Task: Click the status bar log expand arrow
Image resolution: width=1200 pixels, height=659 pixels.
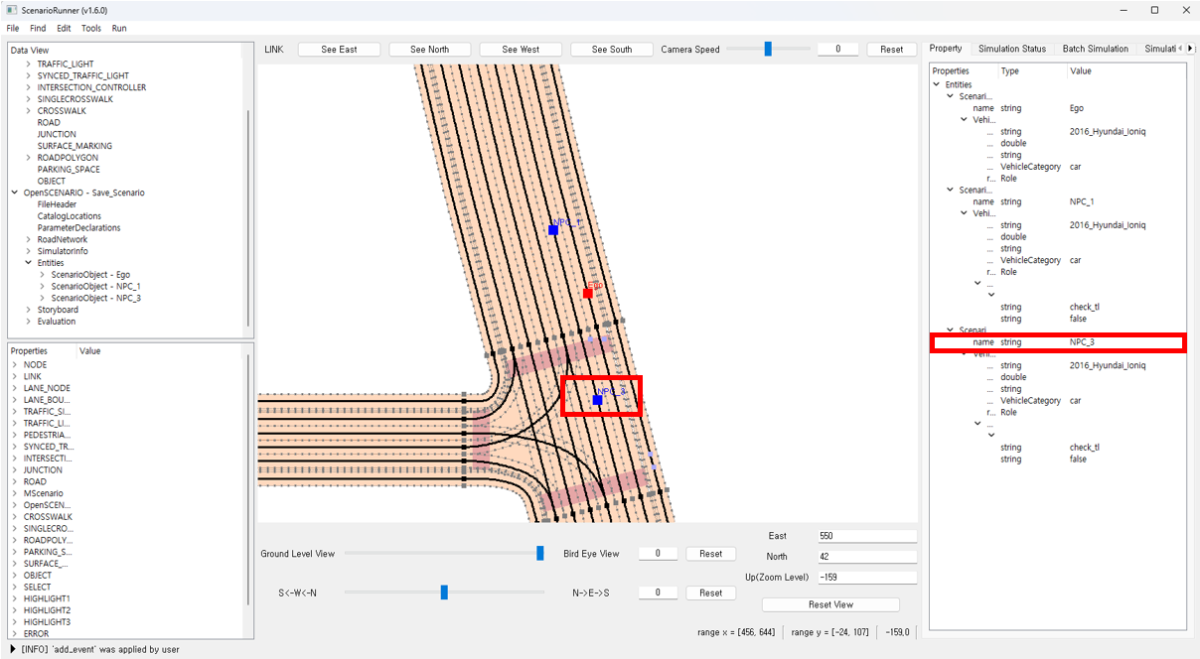Action: click(x=12, y=649)
